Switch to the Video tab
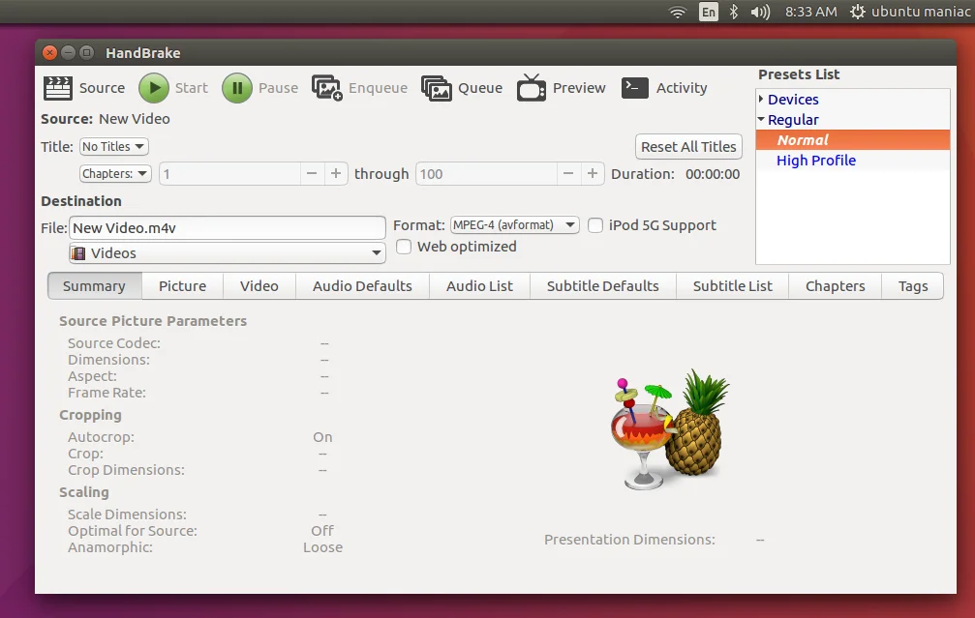 259,286
